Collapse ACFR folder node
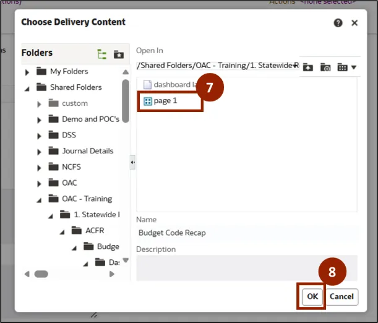Screen dimensions: 378x323 click(62, 232)
